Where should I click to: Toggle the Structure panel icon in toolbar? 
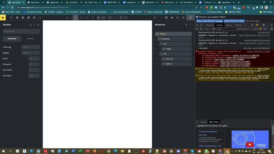166,17
